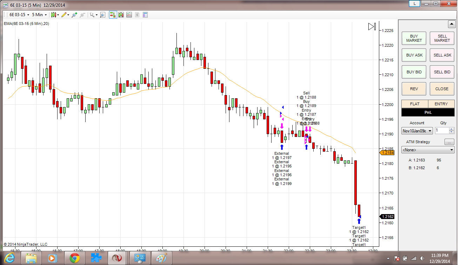Screen dimensions: 461x265
Task: Increase order quantity with the up stepper
Action: 452,129
